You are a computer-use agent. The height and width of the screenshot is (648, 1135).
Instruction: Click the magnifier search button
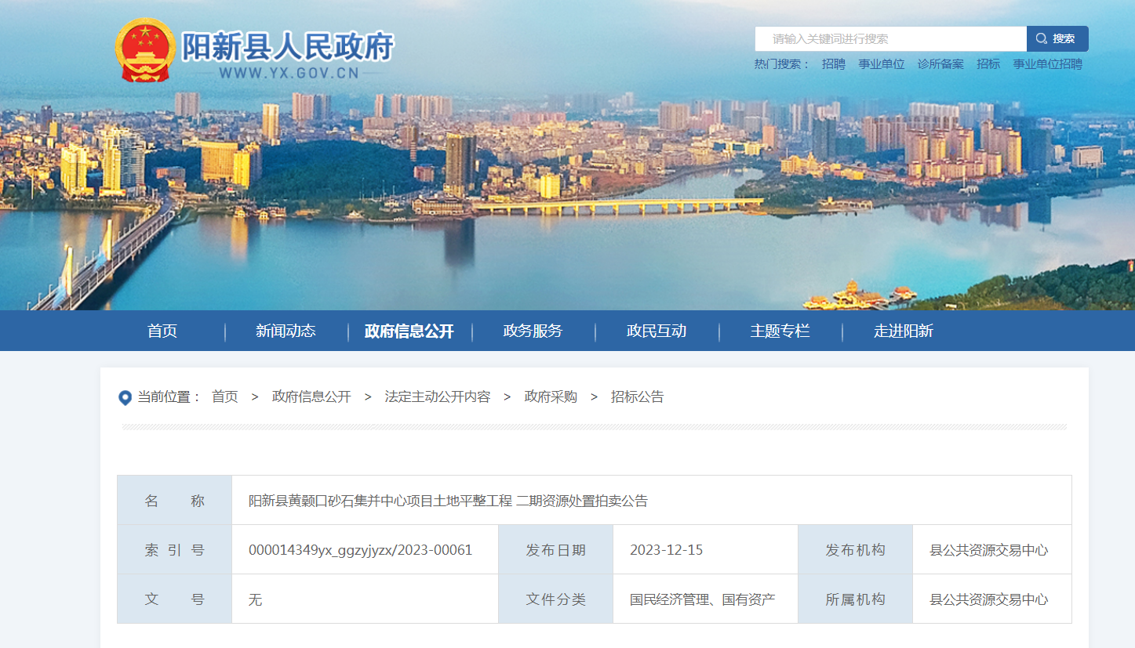point(1057,38)
